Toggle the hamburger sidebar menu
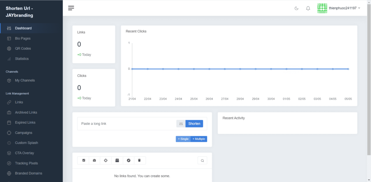 point(71,8)
